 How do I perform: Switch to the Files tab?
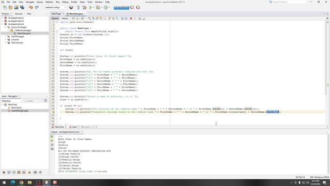(29, 14)
